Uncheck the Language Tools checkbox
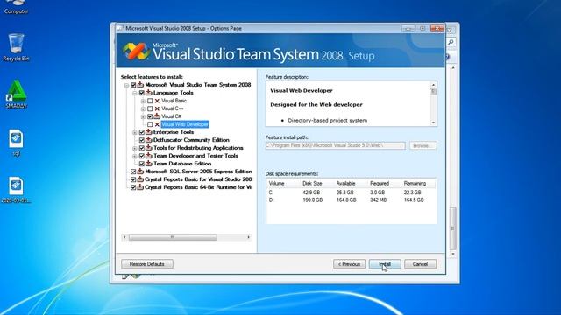 [142, 93]
